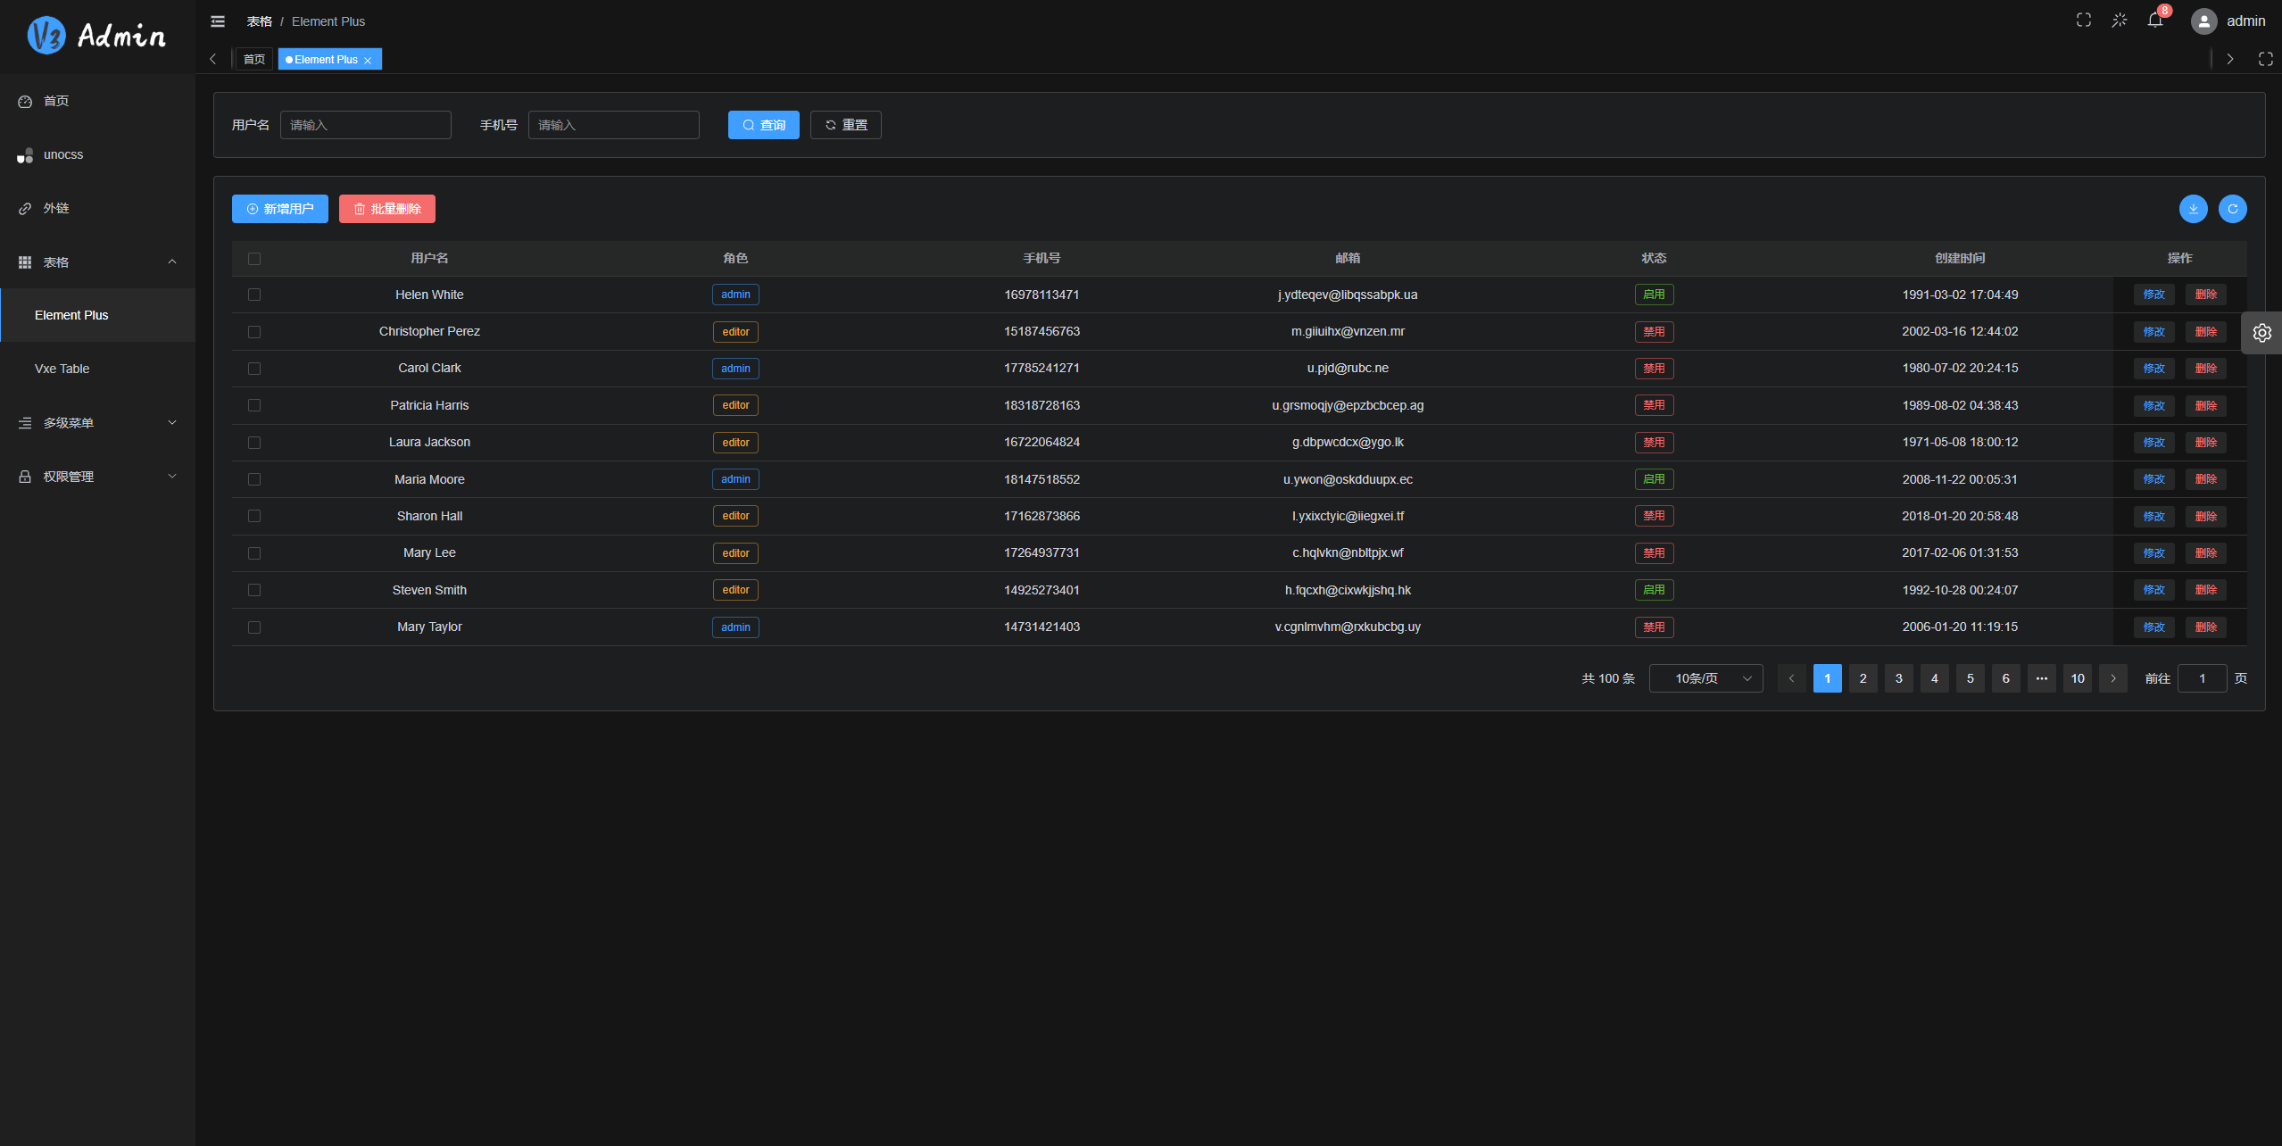Refresh the table with circular icon
This screenshot has width=2282, height=1146.
click(2232, 209)
